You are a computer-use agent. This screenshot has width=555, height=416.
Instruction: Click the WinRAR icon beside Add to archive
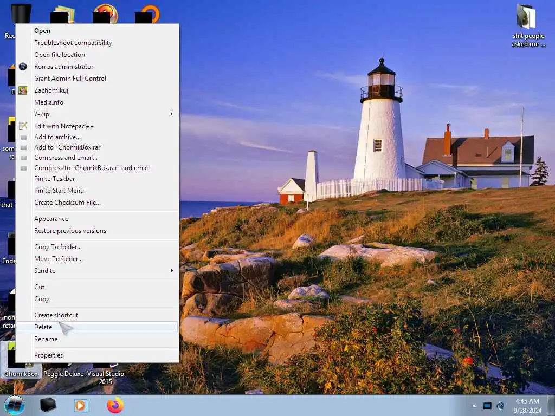point(23,137)
